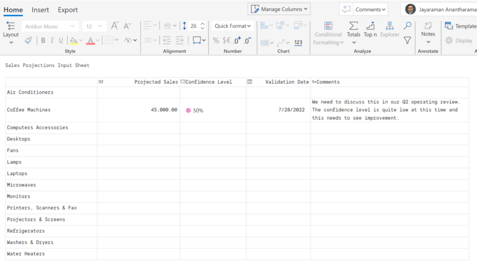Click the add comment icon

point(347,9)
